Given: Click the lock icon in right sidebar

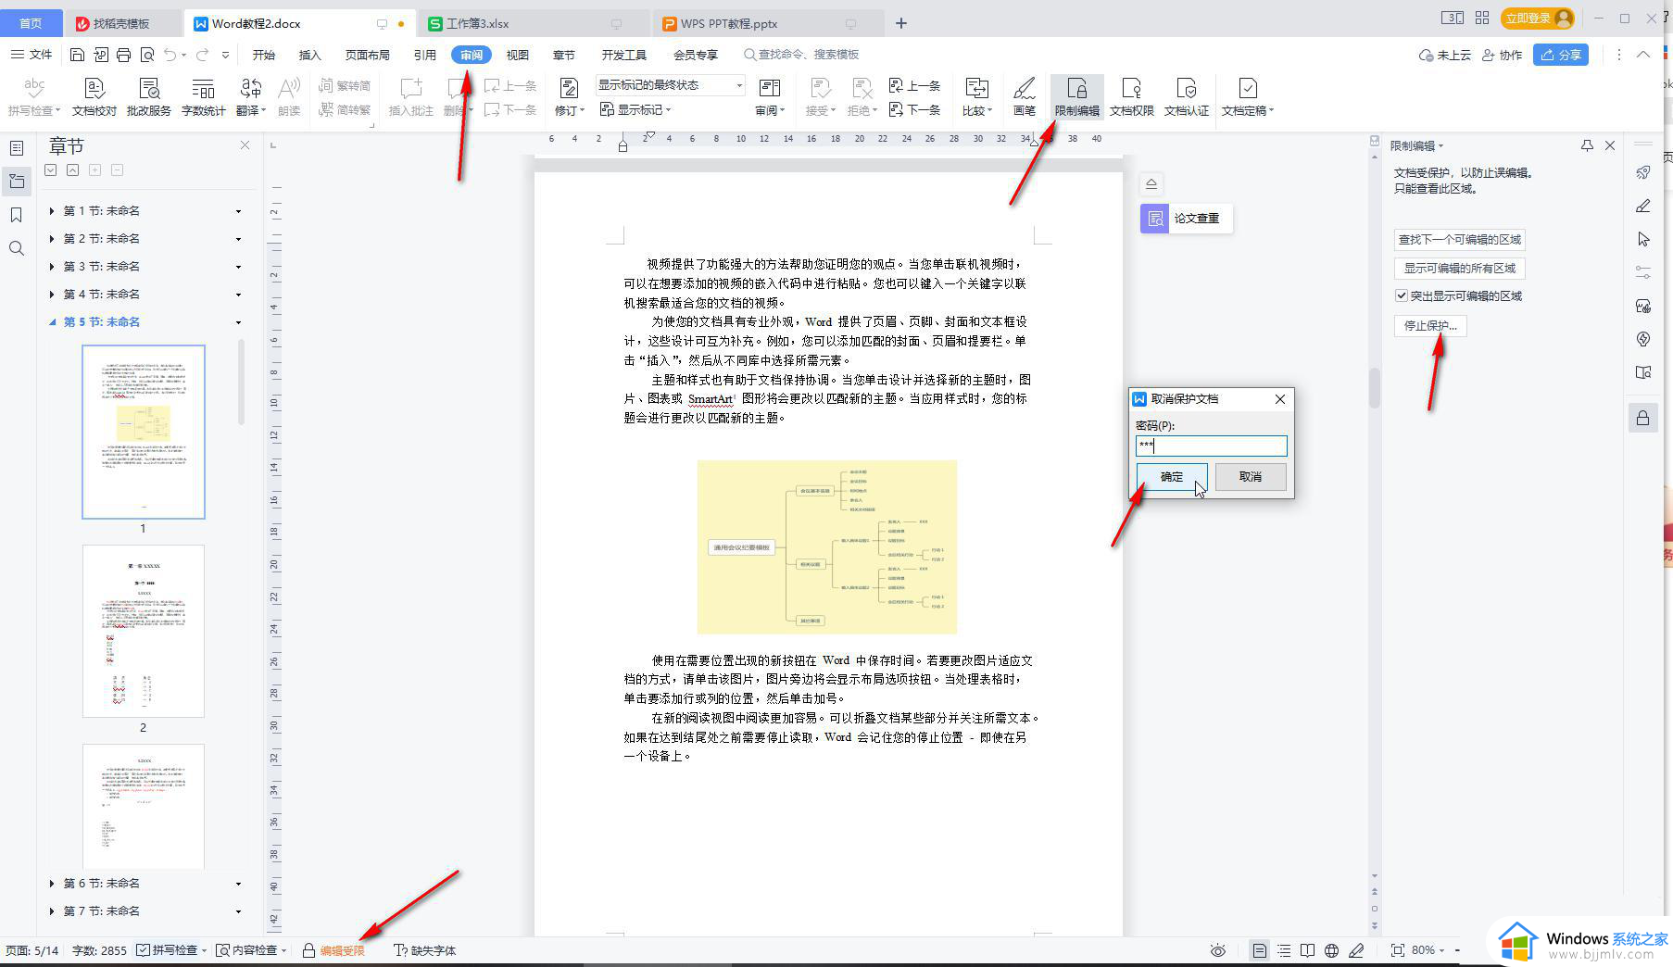Looking at the screenshot, I should point(1643,418).
